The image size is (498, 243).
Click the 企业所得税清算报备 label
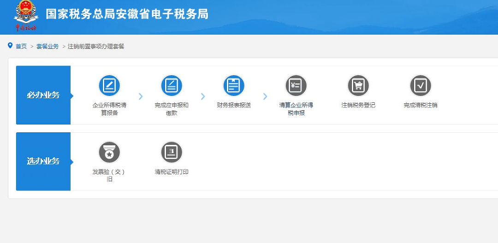click(x=109, y=109)
